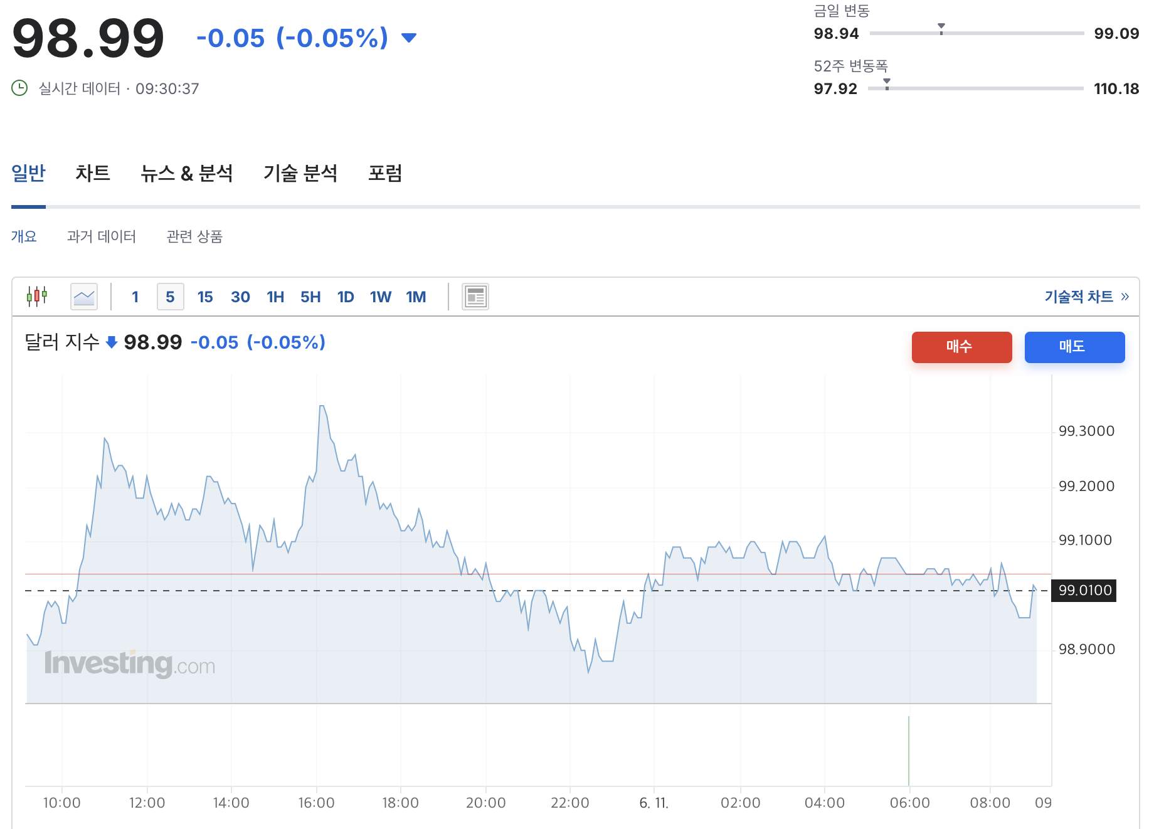Image resolution: width=1154 pixels, height=829 pixels.
Task: Switch to candlestick chart type
Action: click(x=37, y=296)
